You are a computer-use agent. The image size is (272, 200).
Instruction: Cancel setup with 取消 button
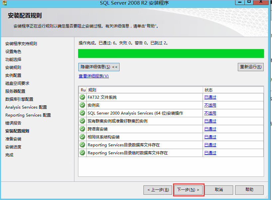pyautogui.click(x=219, y=190)
